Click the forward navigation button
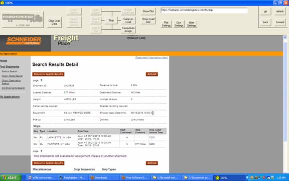289x181 pixels. click(280, 22)
